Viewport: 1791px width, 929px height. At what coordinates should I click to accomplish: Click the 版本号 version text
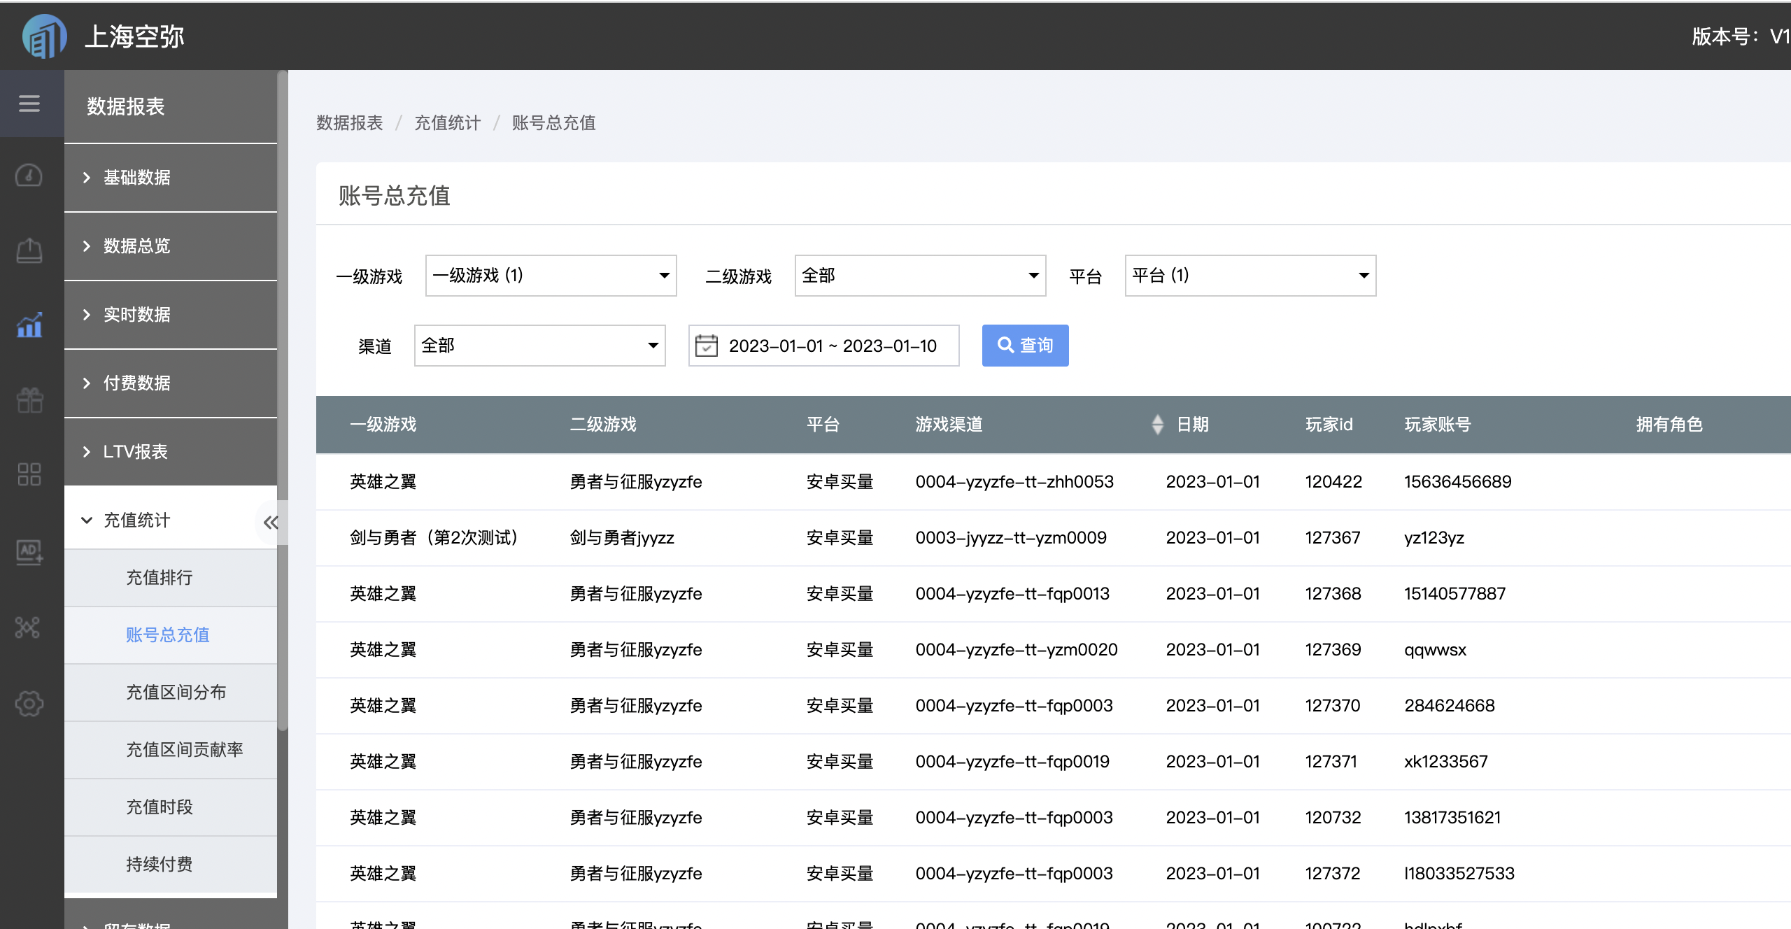point(1741,36)
